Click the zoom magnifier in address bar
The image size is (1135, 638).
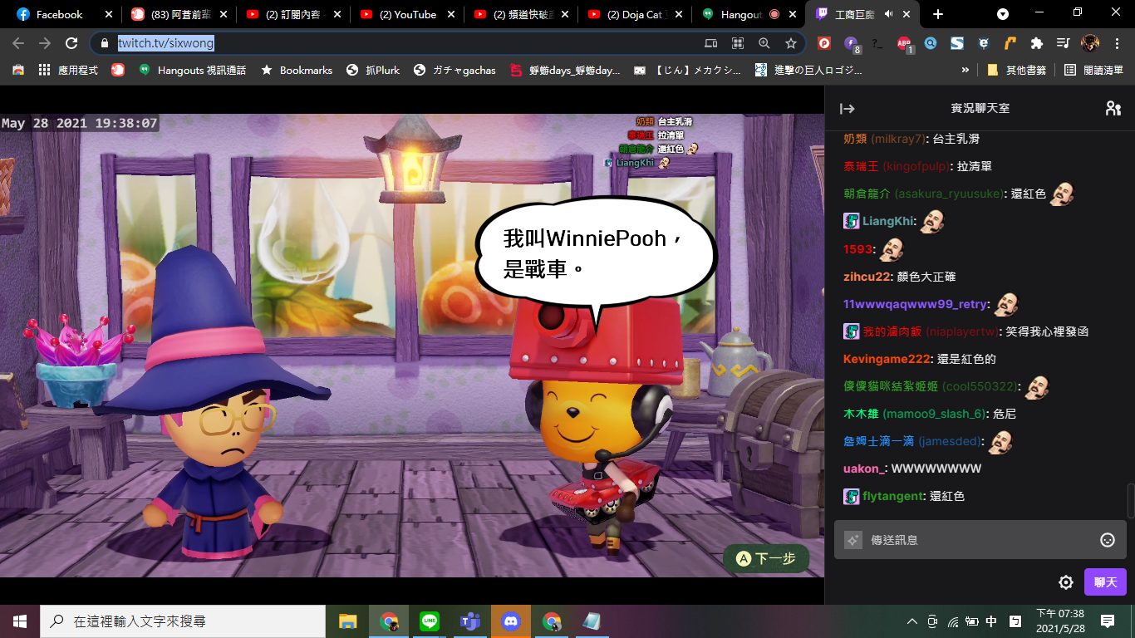(x=764, y=43)
